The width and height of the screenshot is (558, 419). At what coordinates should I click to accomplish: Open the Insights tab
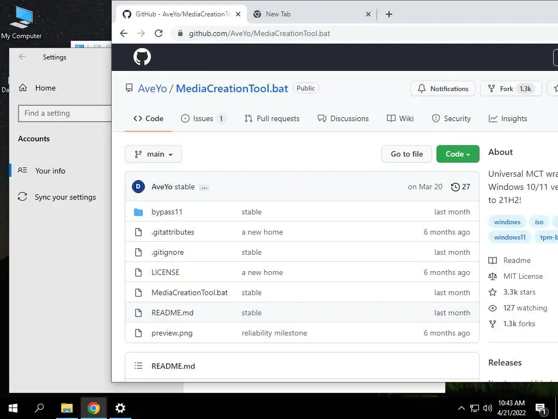pyautogui.click(x=508, y=118)
